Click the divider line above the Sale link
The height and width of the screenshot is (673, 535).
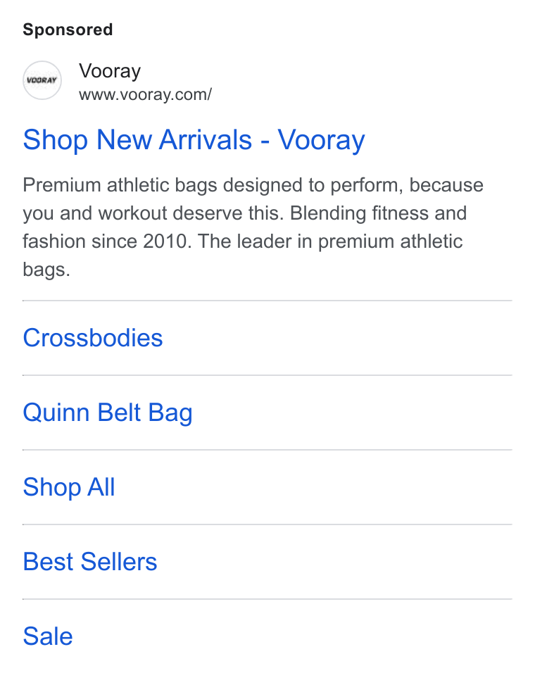pyautogui.click(x=267, y=599)
